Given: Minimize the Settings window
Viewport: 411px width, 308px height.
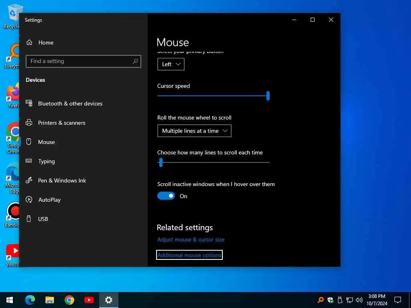Looking at the screenshot, I should coord(294,20).
